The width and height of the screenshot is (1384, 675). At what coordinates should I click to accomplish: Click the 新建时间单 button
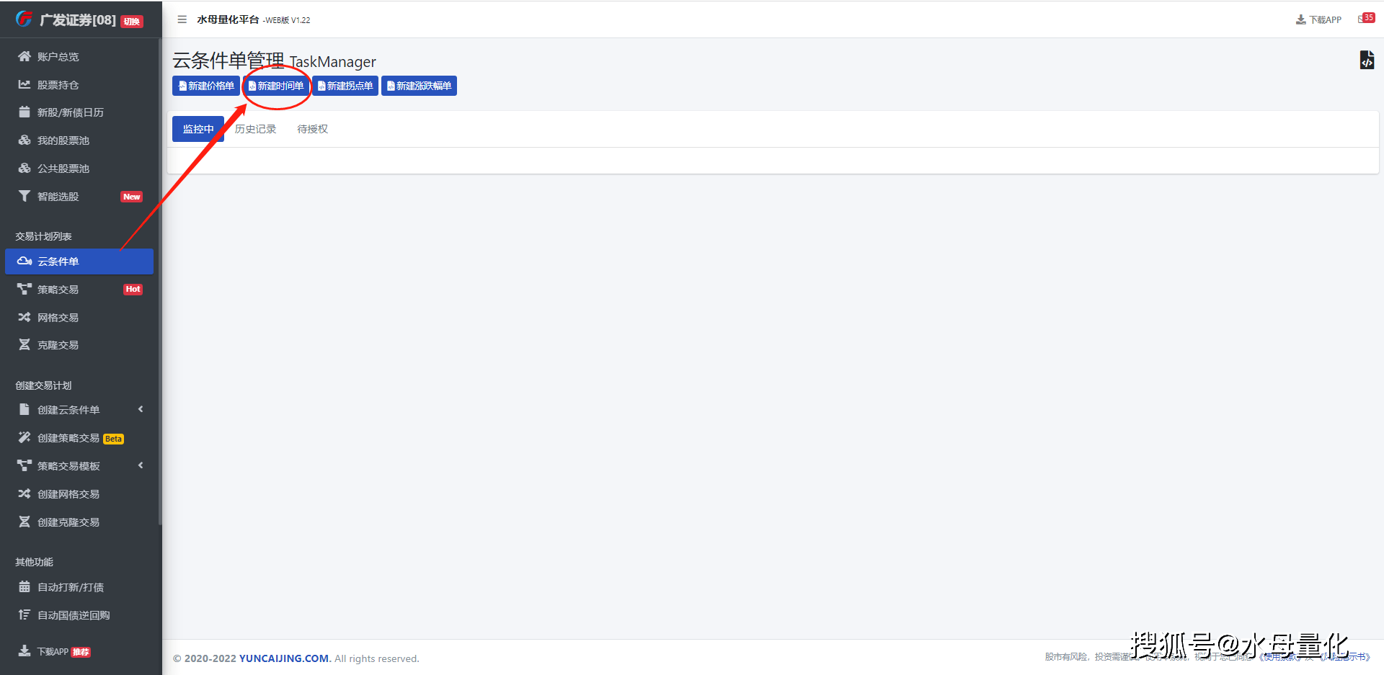coord(276,86)
